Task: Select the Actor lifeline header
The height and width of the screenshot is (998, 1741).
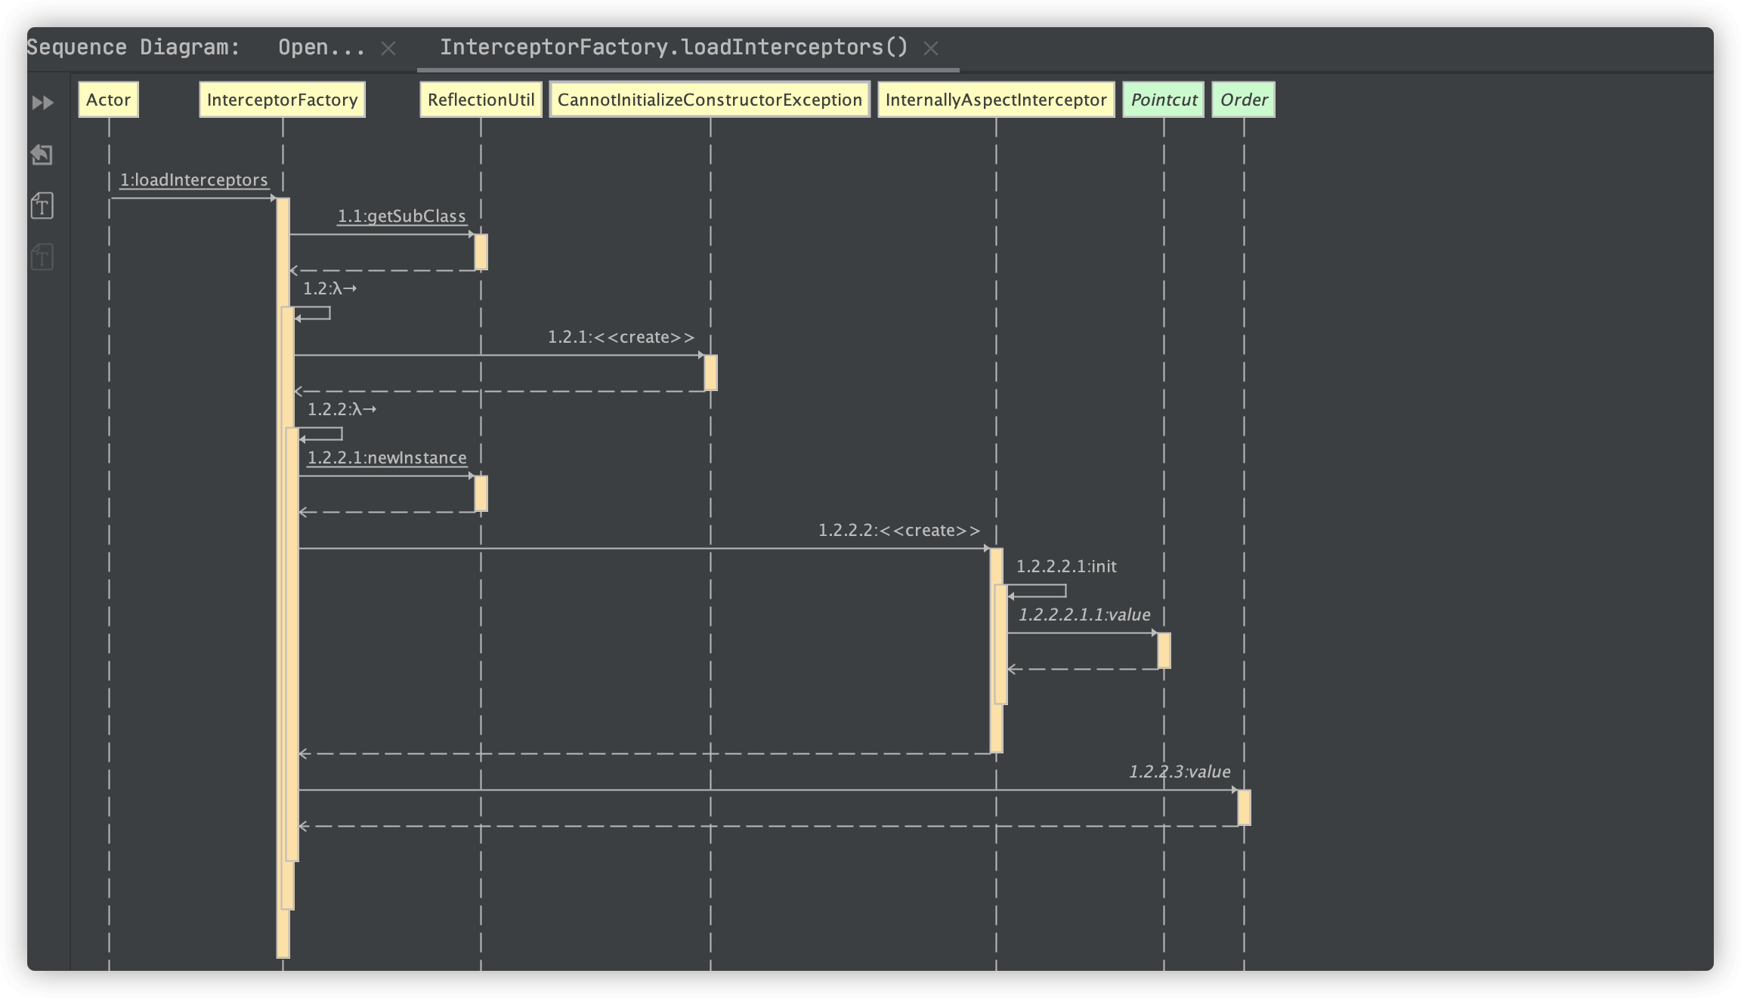Action: click(x=107, y=98)
